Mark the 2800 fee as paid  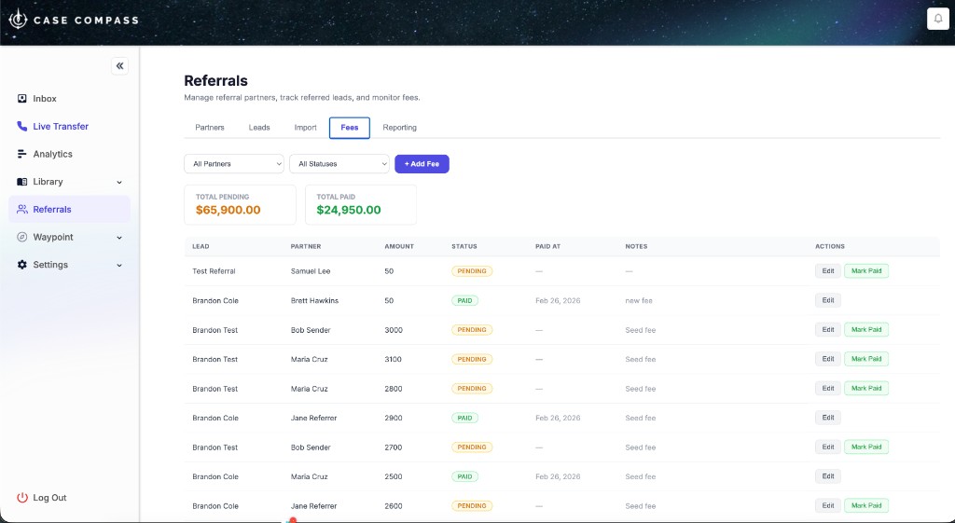click(x=866, y=388)
